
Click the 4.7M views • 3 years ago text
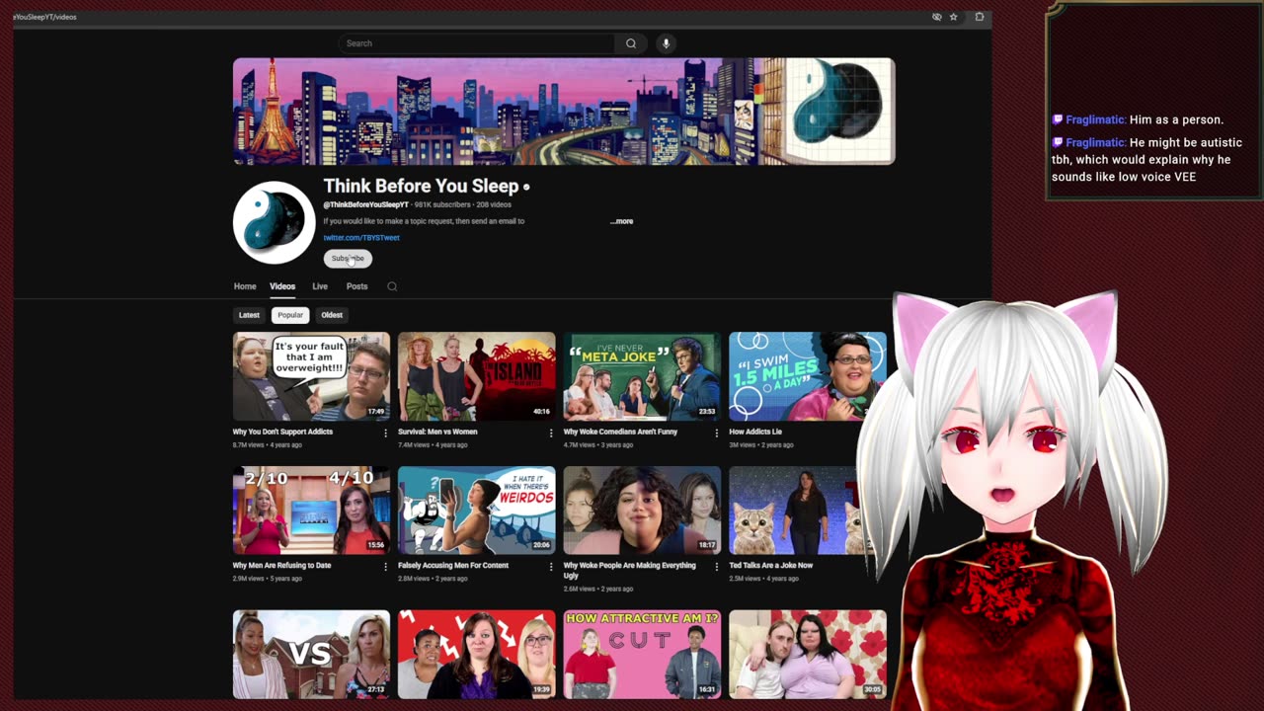pos(598,445)
